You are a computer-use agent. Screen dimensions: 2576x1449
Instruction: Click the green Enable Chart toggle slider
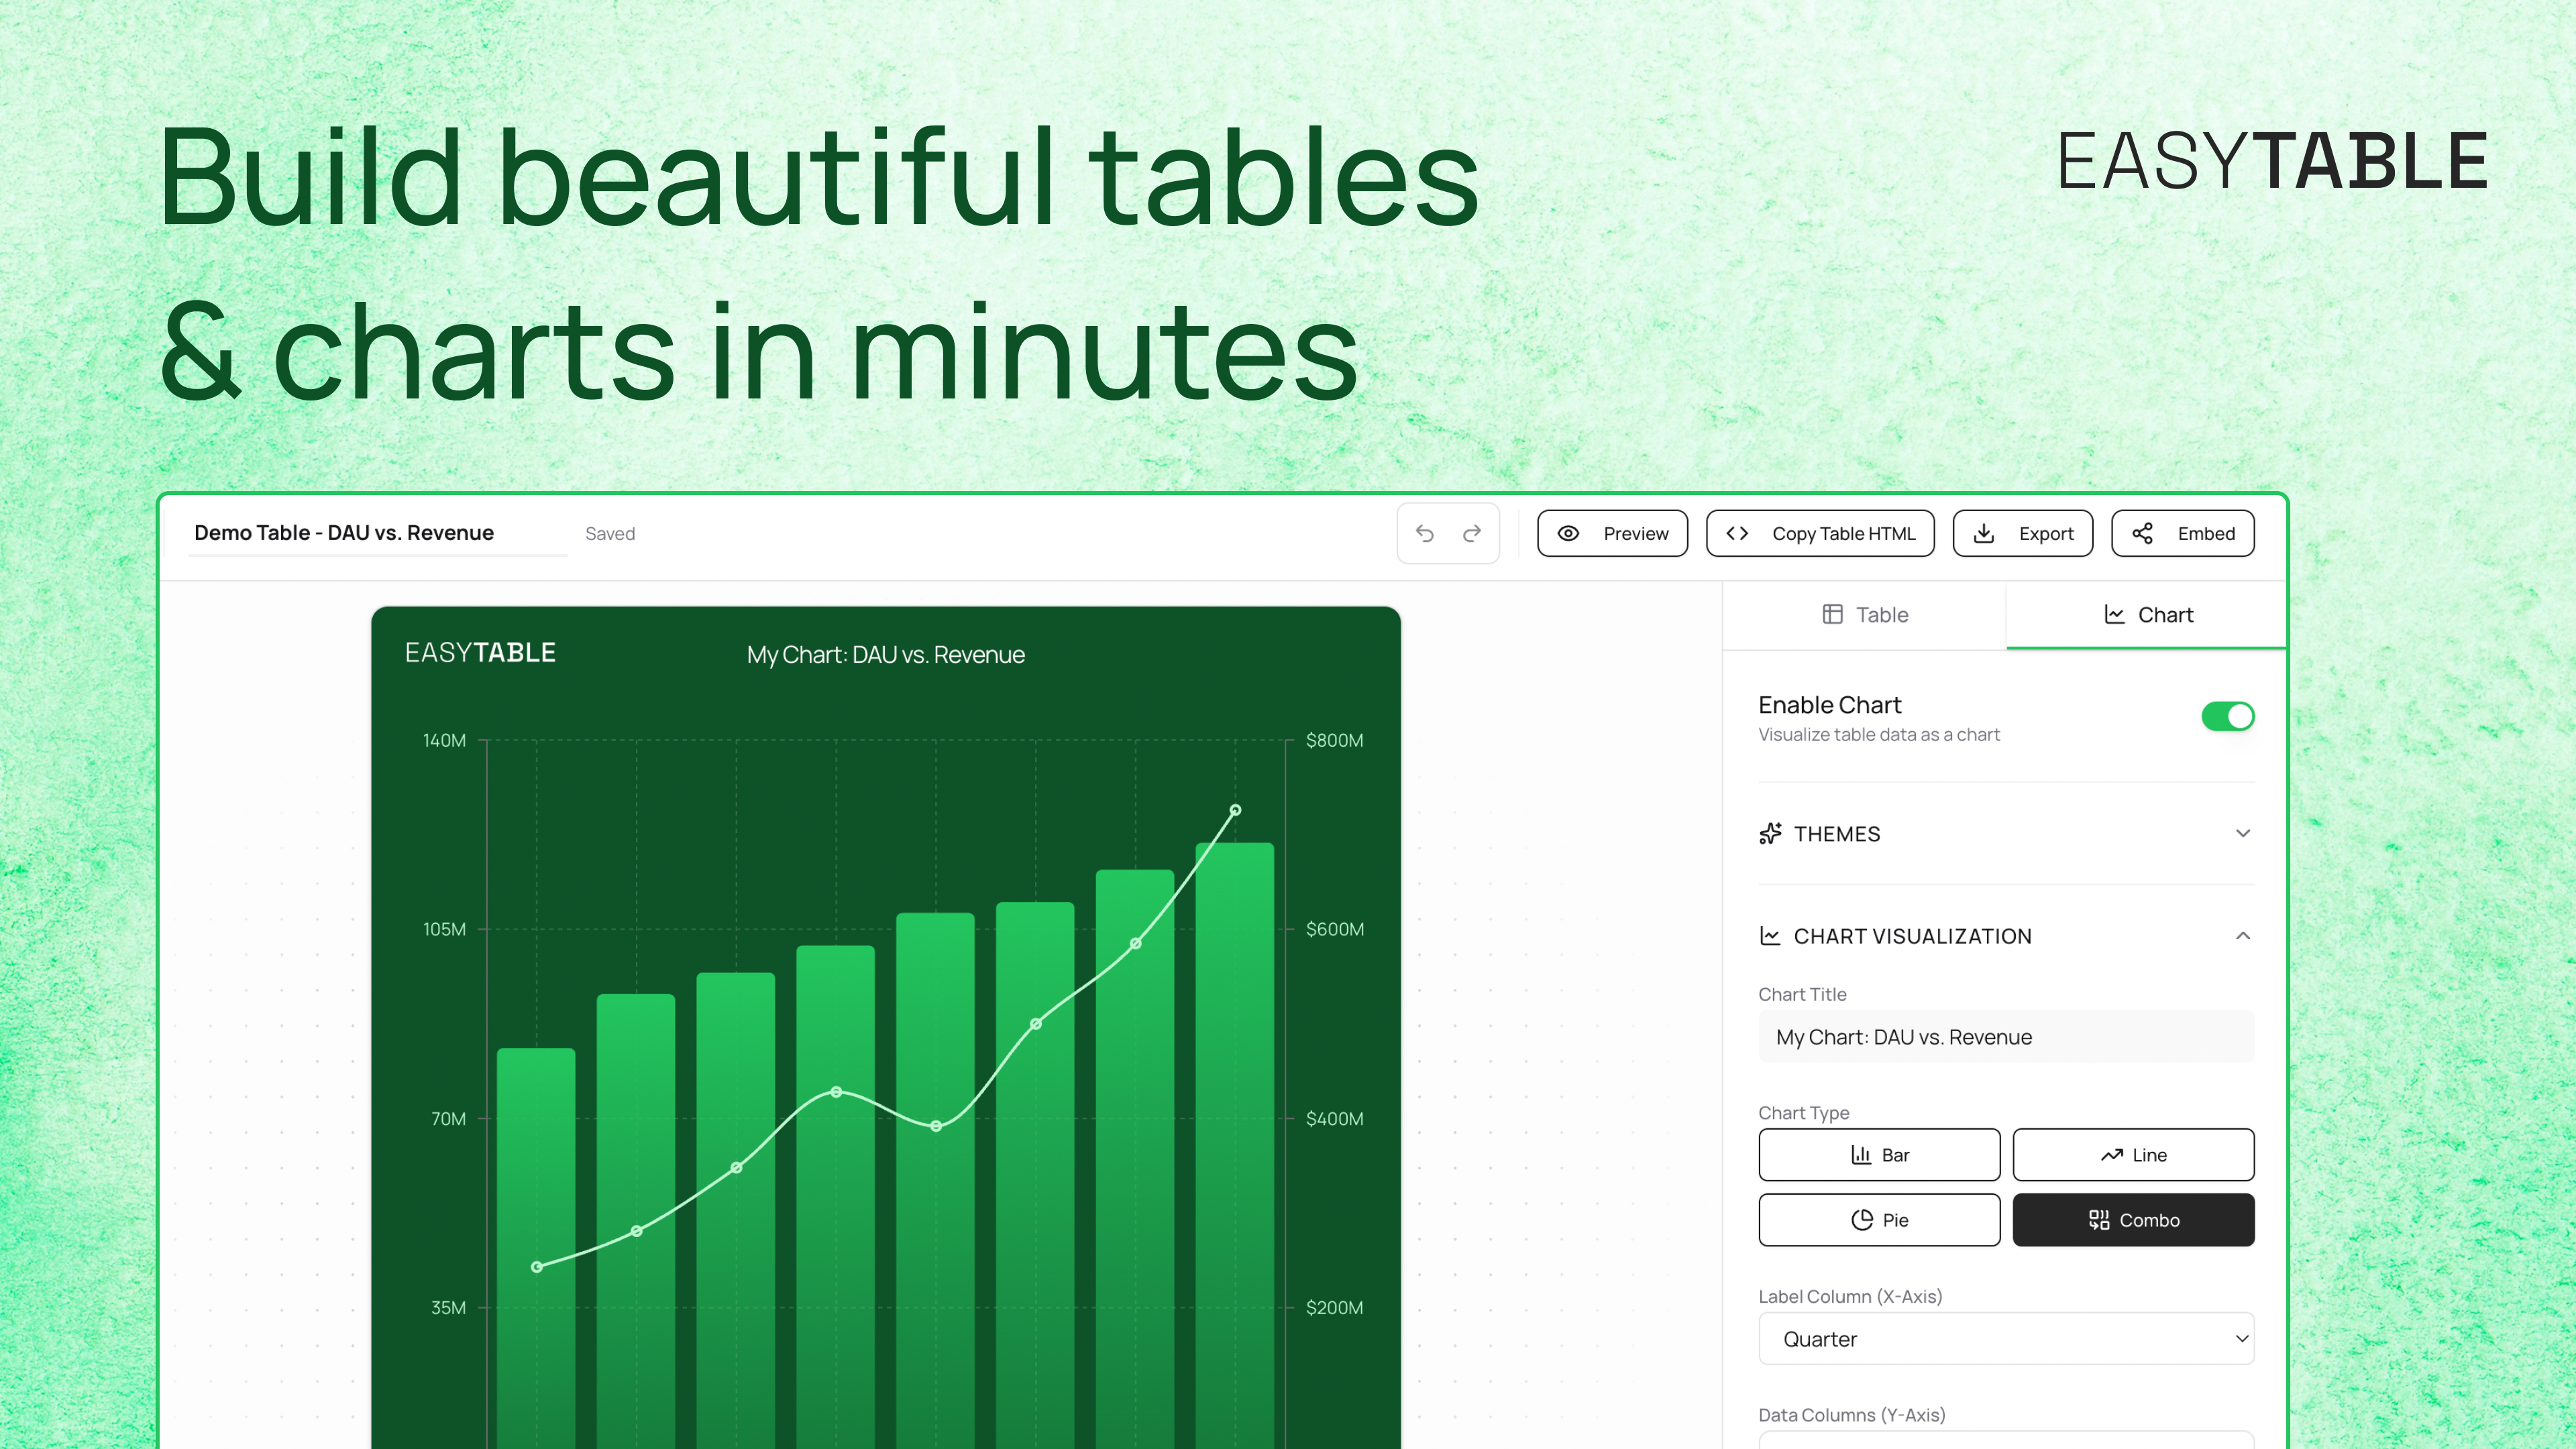pos(2228,716)
